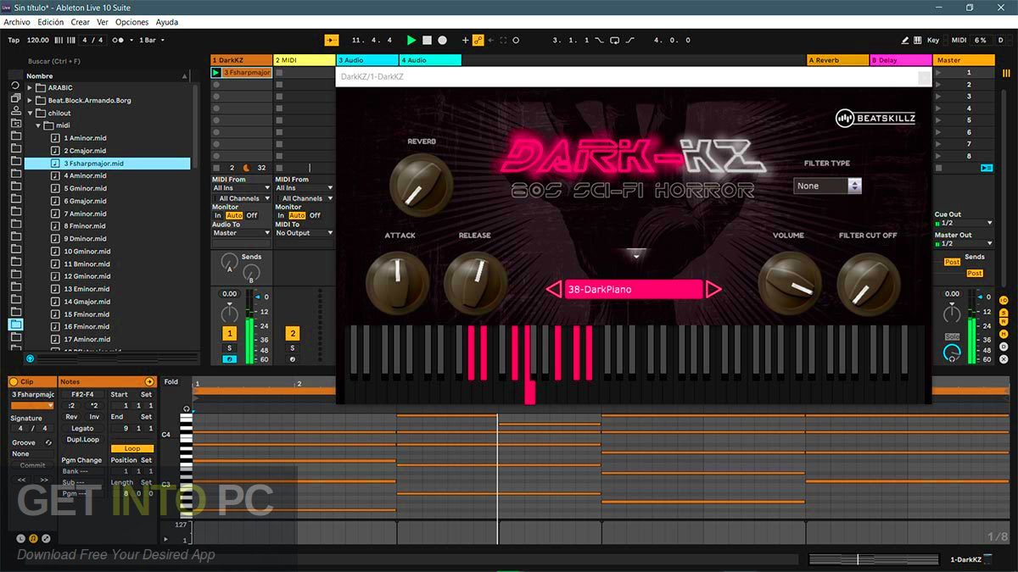Screen dimensions: 1018x572
Task: Click the Master Solo cue switch
Action: coord(953,336)
